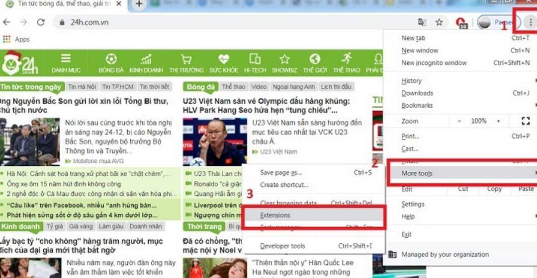Click Managed by your organization

pyautogui.click(x=445, y=254)
